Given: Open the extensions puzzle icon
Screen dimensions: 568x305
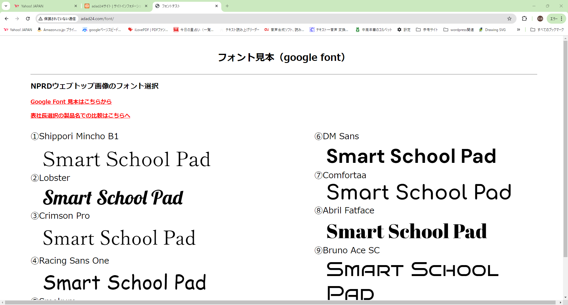Looking at the screenshot, I should point(524,19).
